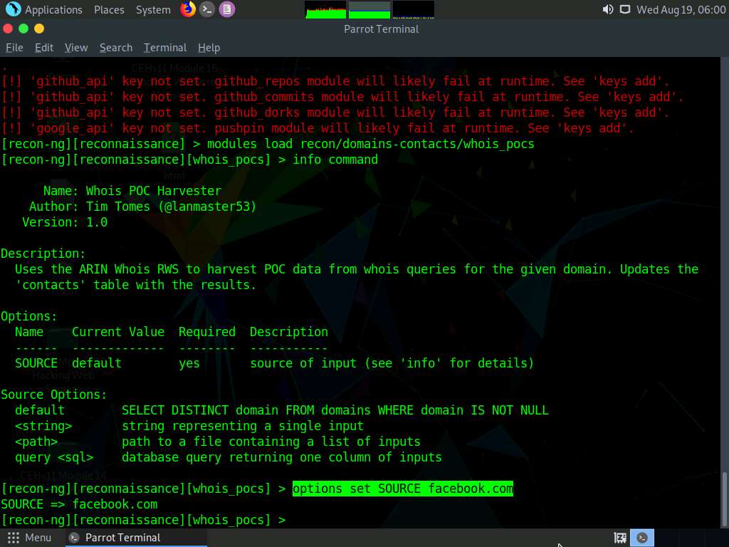Click the 'Source Options:' heading
This screenshot has height=547, width=729.
(x=54, y=395)
